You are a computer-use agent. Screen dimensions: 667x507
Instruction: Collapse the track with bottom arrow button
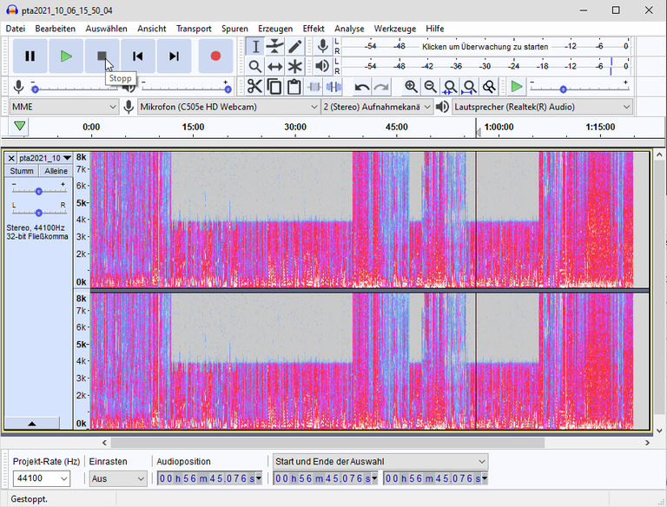click(31, 423)
